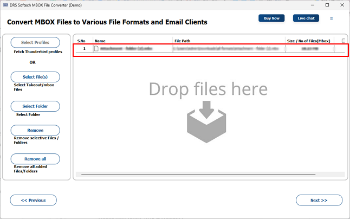The image size is (350, 219).
Task: Toggle the select-all checkbox in table header
Action: [343, 41]
